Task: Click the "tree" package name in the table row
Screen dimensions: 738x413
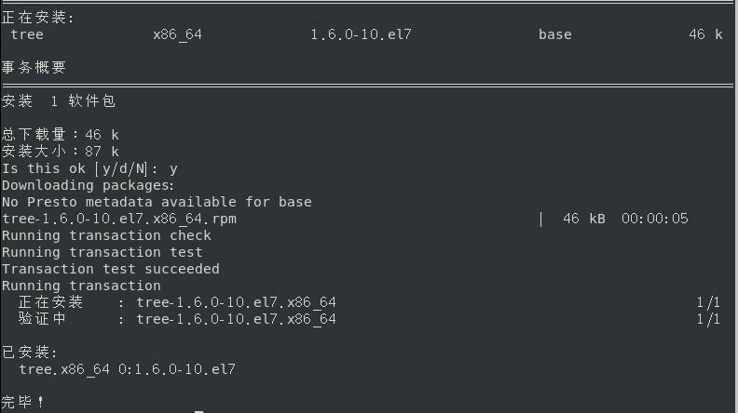Action: [27, 35]
